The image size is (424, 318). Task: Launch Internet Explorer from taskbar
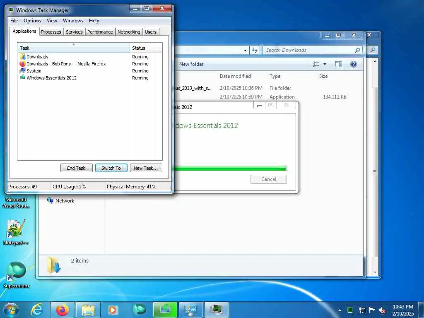click(x=37, y=310)
